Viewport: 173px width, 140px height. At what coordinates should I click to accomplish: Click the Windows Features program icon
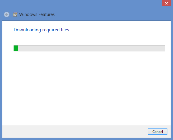[x=15, y=14]
